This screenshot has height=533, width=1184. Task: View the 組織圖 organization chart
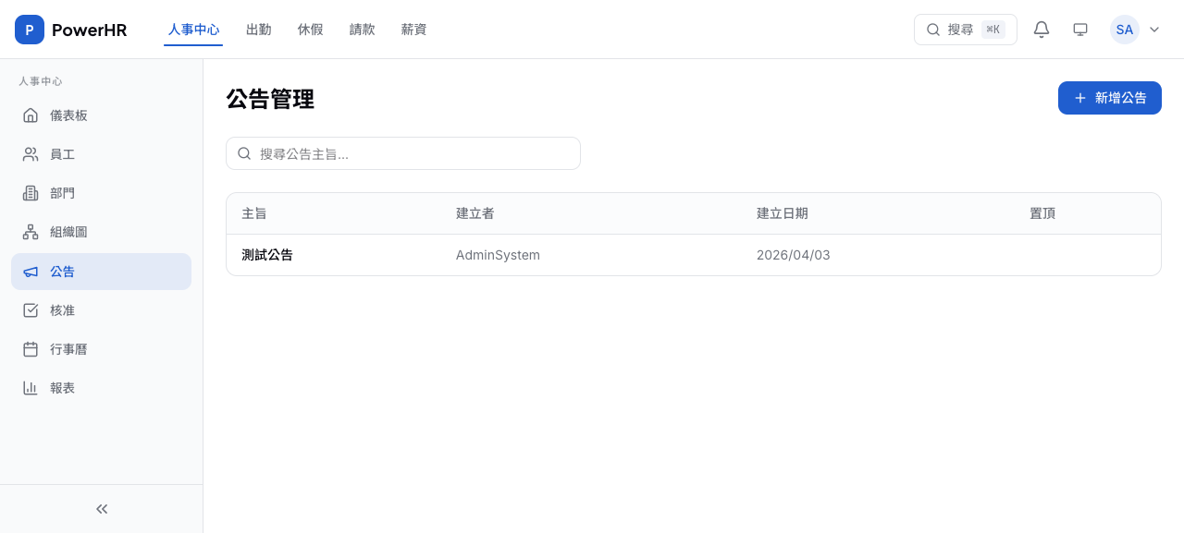(x=68, y=232)
